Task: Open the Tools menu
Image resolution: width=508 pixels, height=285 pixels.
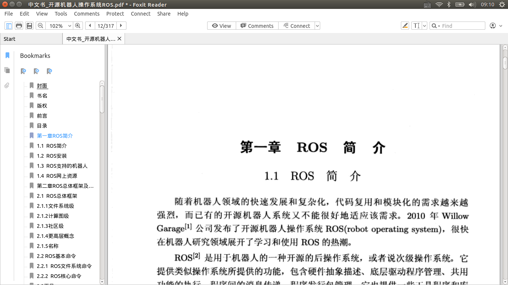Action: tap(61, 14)
